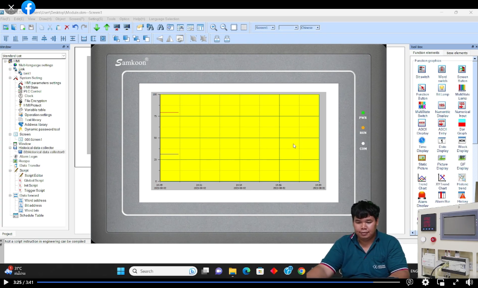Open the Standard List dropdown
Viewport: 478px width, 288px height.
click(63, 56)
